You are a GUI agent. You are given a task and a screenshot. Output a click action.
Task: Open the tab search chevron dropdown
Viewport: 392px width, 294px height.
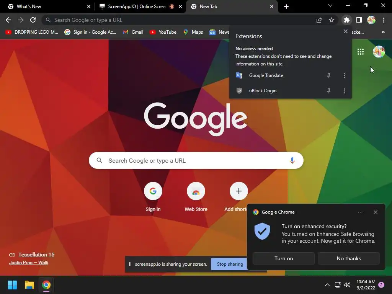(330, 5)
